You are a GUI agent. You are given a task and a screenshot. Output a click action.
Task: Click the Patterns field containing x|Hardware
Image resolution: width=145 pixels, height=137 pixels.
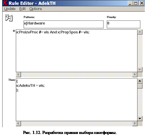click(64, 24)
